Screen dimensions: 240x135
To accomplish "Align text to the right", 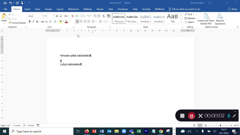I will pyautogui.click(x=85, y=21).
